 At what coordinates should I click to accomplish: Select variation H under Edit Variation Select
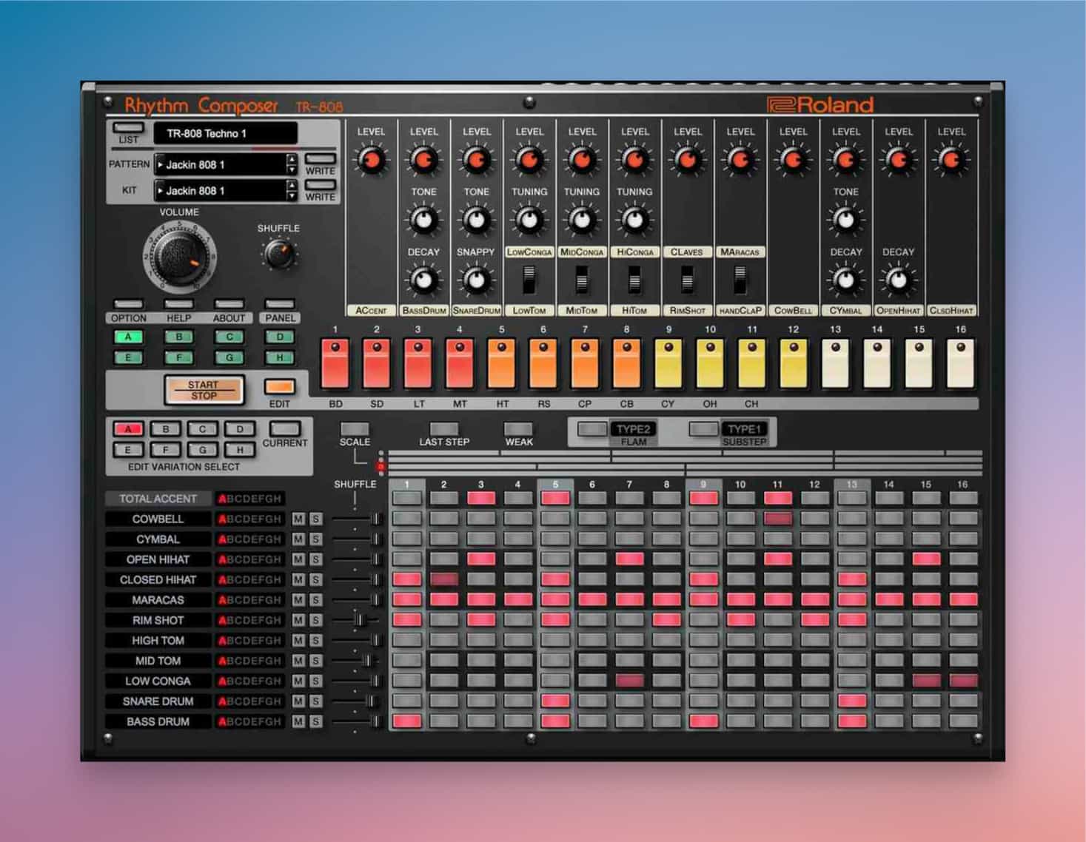click(x=240, y=450)
